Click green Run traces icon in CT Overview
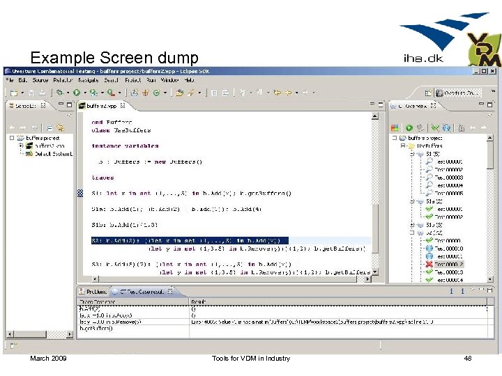The height and width of the screenshot is (376, 502). (409, 128)
